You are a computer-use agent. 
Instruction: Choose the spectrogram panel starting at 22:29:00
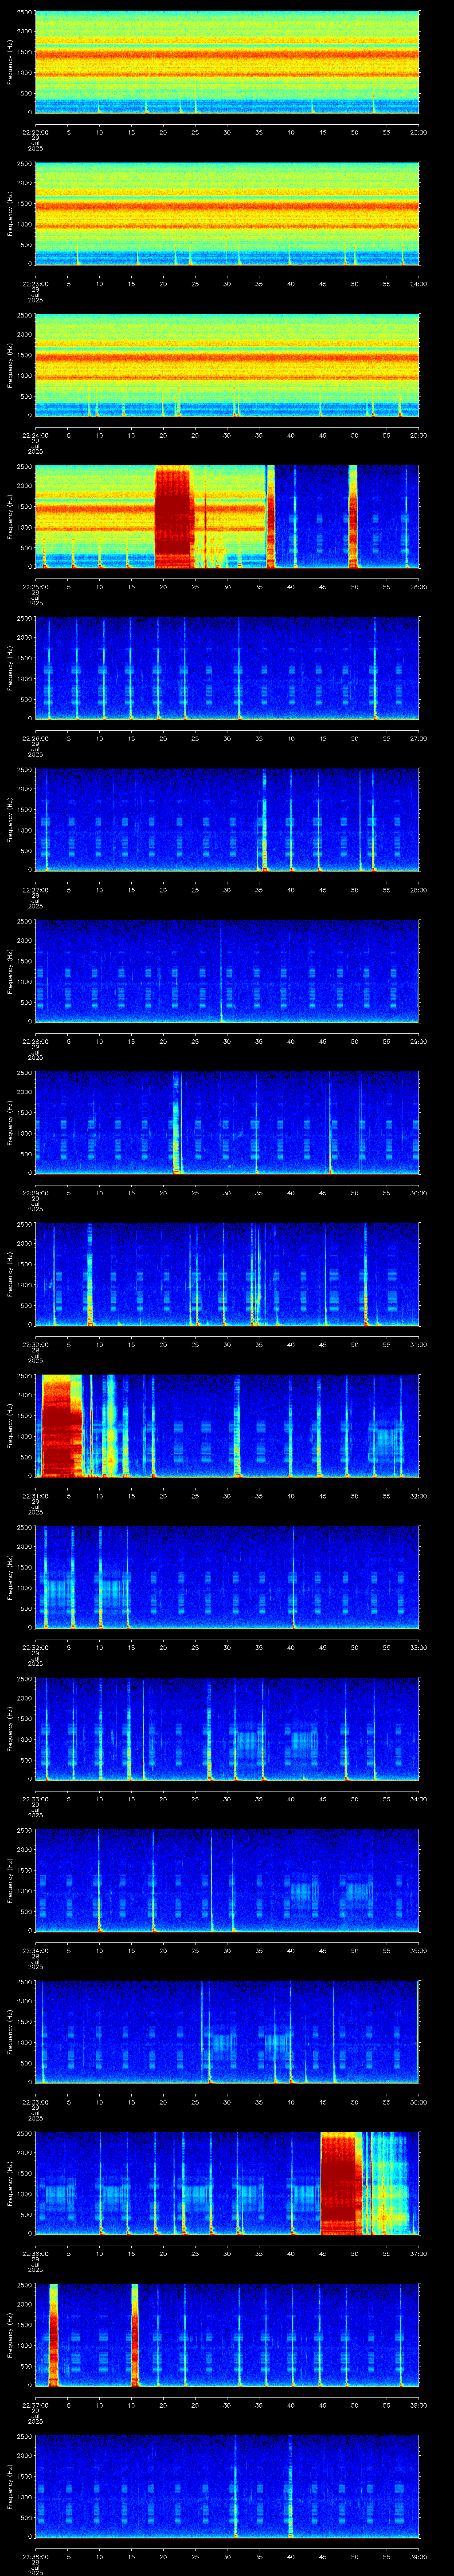click(227, 1123)
